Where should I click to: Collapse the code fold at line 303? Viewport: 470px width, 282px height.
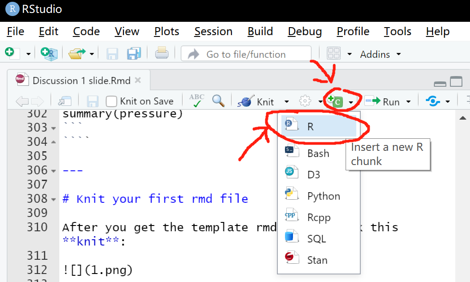click(54, 128)
